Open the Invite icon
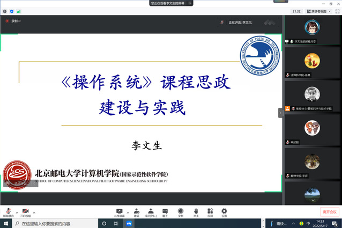Viewport: 342px width, 228px height. pos(137,211)
